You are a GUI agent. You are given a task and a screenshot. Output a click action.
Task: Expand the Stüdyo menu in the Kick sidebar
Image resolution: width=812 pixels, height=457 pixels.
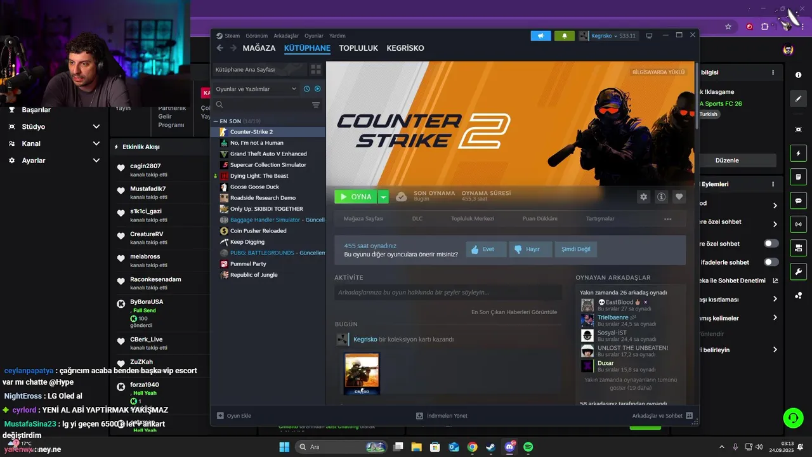96,126
